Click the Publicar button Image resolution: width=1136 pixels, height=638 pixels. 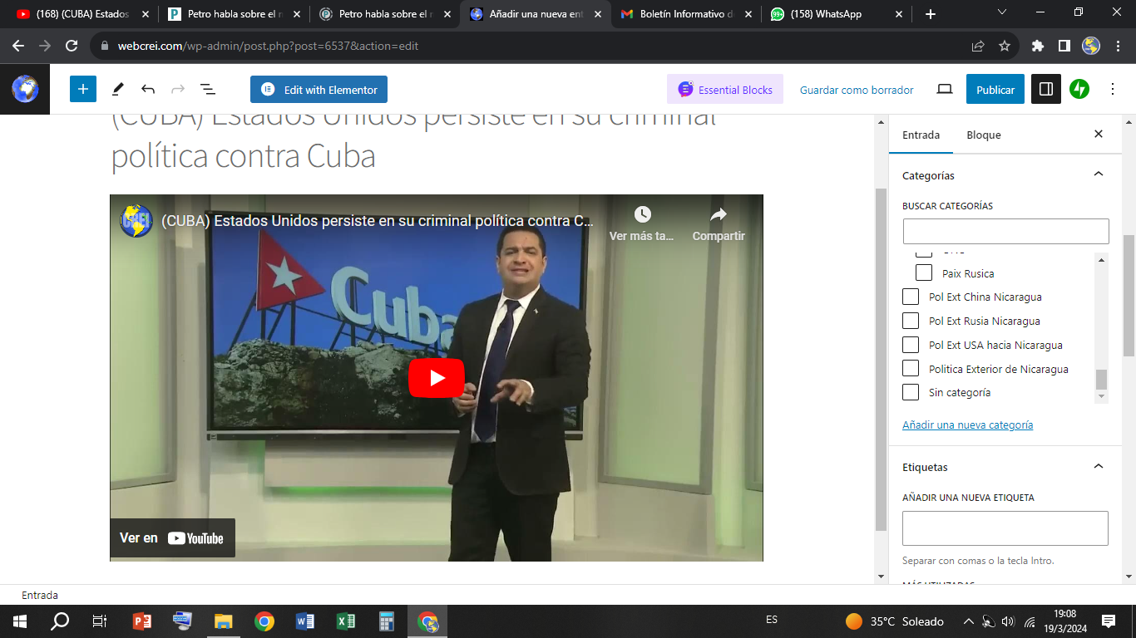pos(995,89)
